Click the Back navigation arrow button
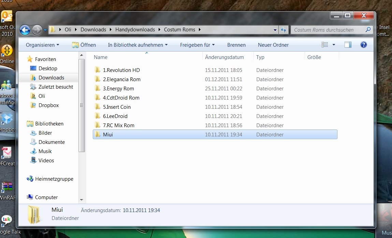Viewport: 392px width, 238px height. click(x=25, y=30)
